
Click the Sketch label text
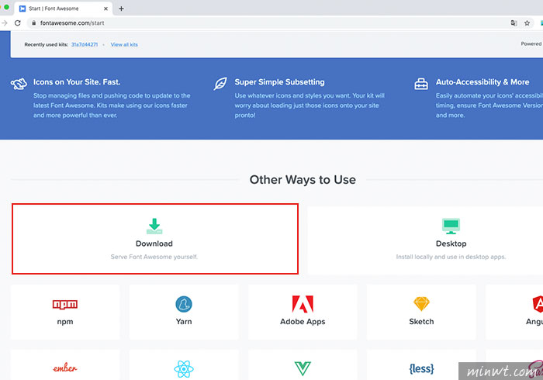421,322
